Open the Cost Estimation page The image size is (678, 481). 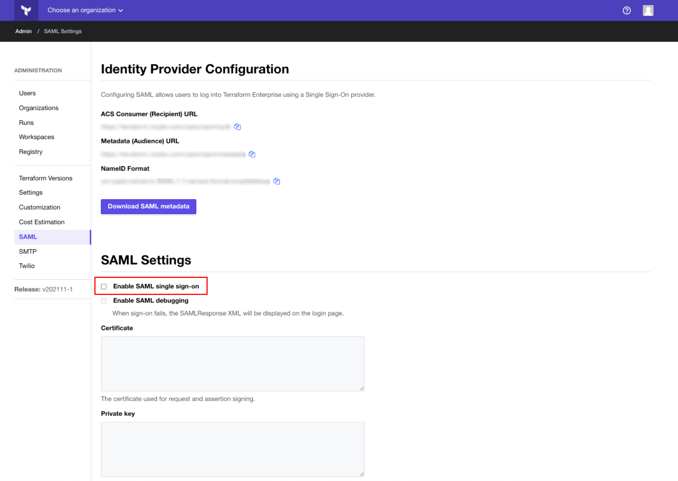(x=42, y=222)
